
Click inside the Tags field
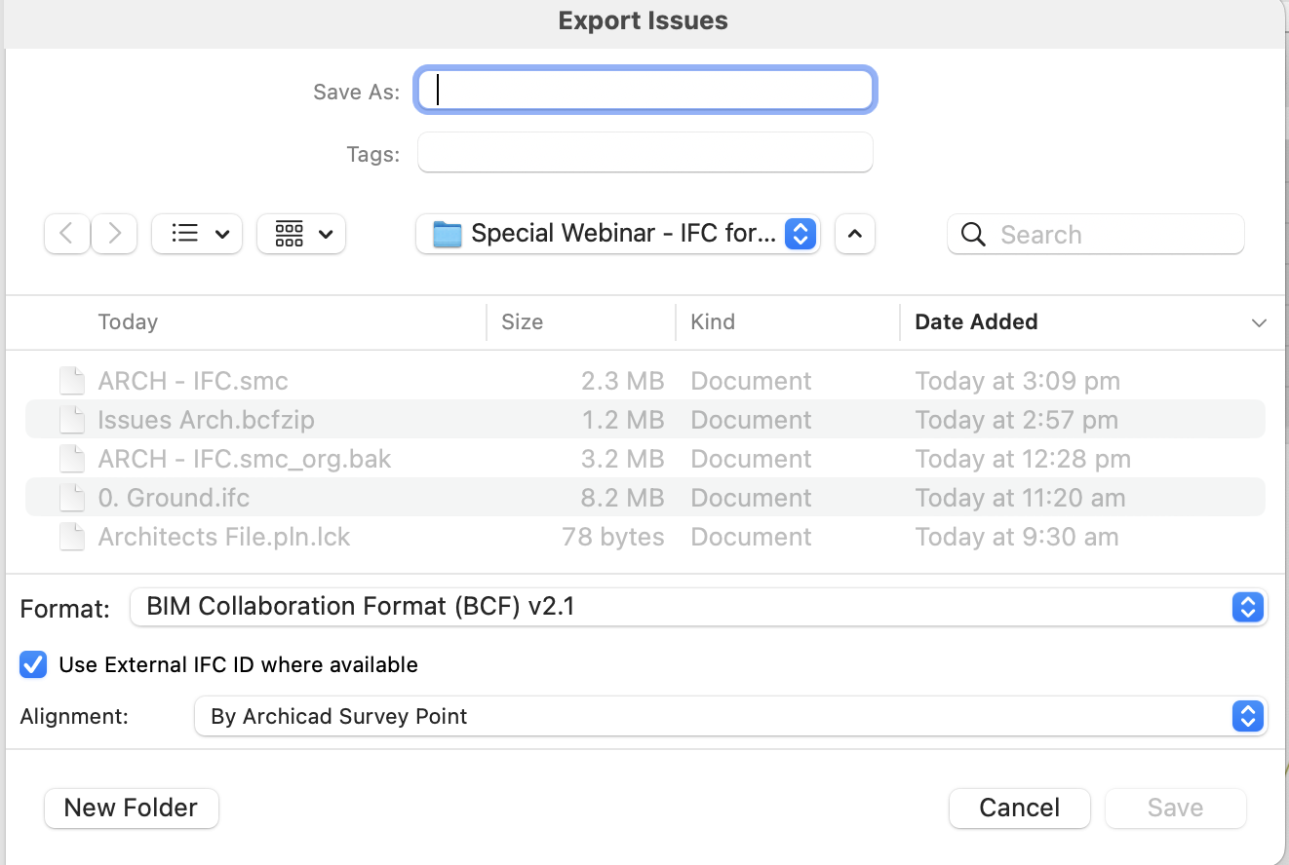[x=644, y=152]
